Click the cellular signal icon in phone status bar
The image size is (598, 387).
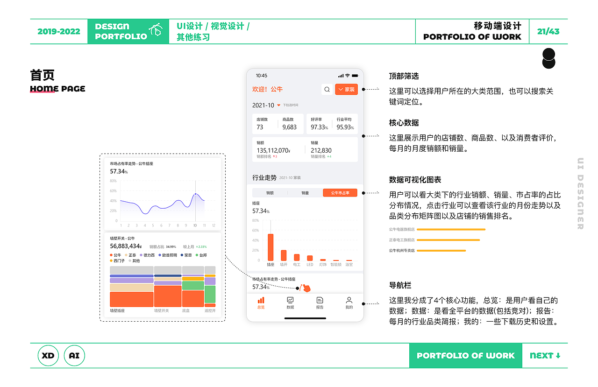click(341, 76)
